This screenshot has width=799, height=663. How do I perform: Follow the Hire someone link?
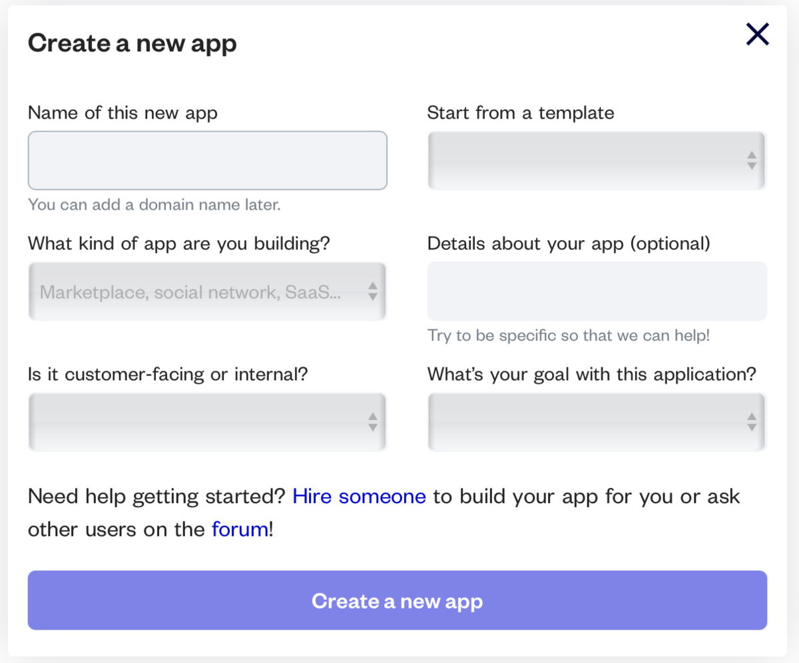coord(359,497)
